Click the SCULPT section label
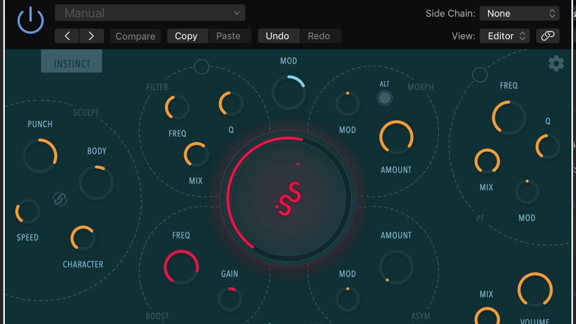 tap(86, 112)
